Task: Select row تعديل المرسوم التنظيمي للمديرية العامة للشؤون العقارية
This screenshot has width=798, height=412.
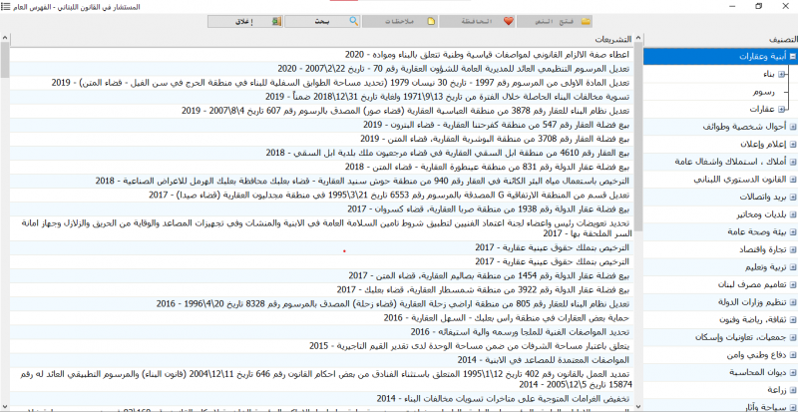Action: click(322, 69)
